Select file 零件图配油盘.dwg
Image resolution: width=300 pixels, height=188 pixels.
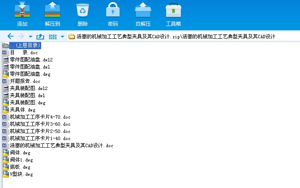(x=30, y=74)
